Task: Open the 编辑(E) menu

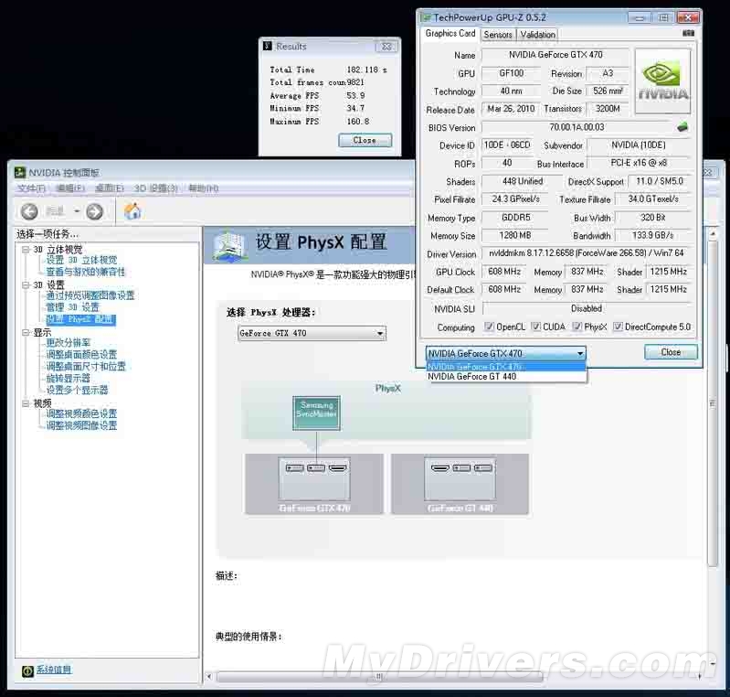Action: pos(70,188)
